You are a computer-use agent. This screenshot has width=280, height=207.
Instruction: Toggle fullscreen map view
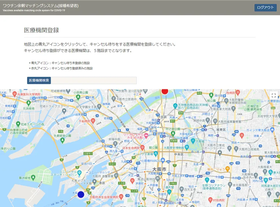point(273,96)
